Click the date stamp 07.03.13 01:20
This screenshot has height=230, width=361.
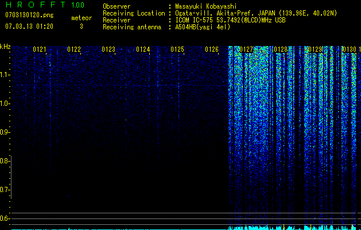(29, 26)
